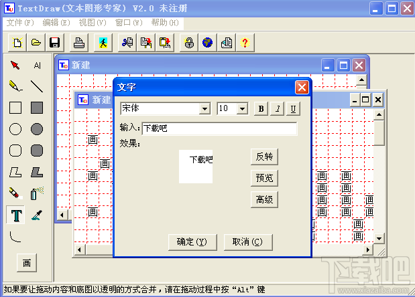
Task: Select the T text tool
Action: click(15, 215)
